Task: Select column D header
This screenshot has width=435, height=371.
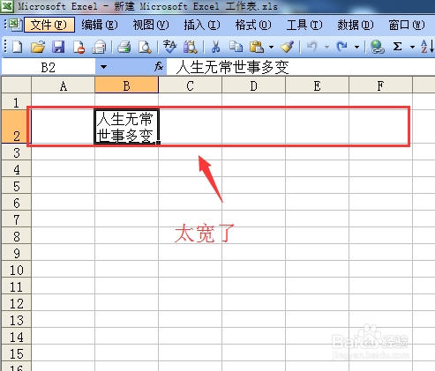Action: (253, 85)
